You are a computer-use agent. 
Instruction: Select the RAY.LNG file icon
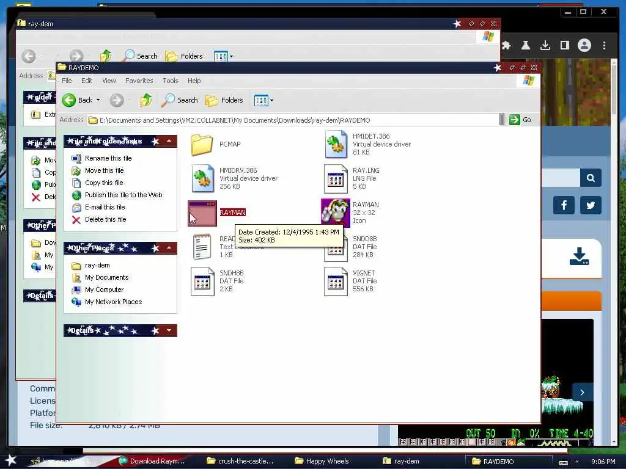(336, 178)
